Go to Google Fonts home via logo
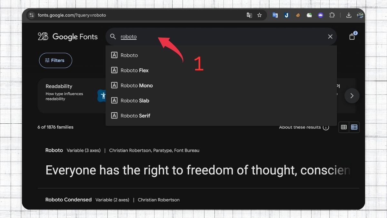The image size is (387, 218). pyautogui.click(x=68, y=37)
